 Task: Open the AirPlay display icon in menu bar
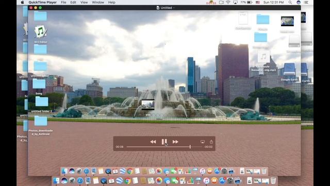(x=235, y=2)
